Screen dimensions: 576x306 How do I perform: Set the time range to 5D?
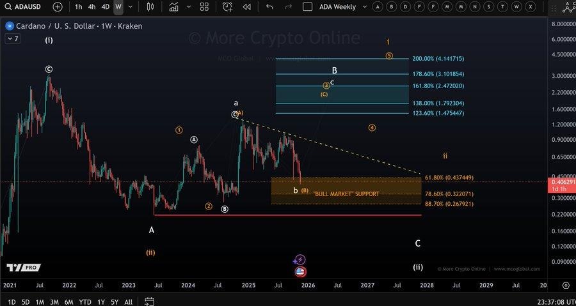coord(26,302)
